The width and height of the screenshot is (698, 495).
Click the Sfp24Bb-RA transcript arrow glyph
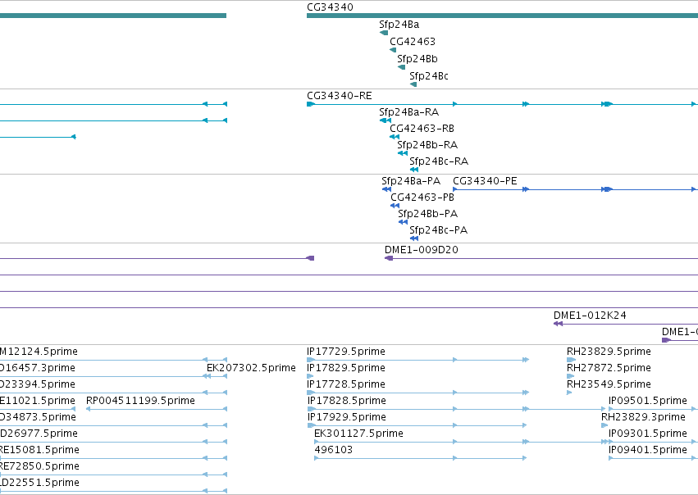pos(403,153)
